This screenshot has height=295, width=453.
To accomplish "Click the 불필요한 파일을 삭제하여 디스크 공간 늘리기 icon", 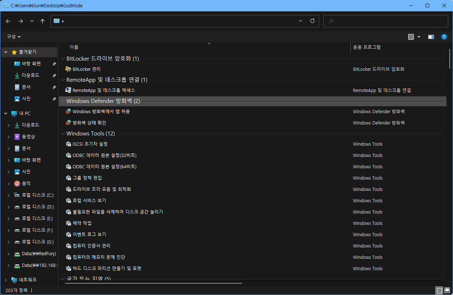I will coord(68,212).
